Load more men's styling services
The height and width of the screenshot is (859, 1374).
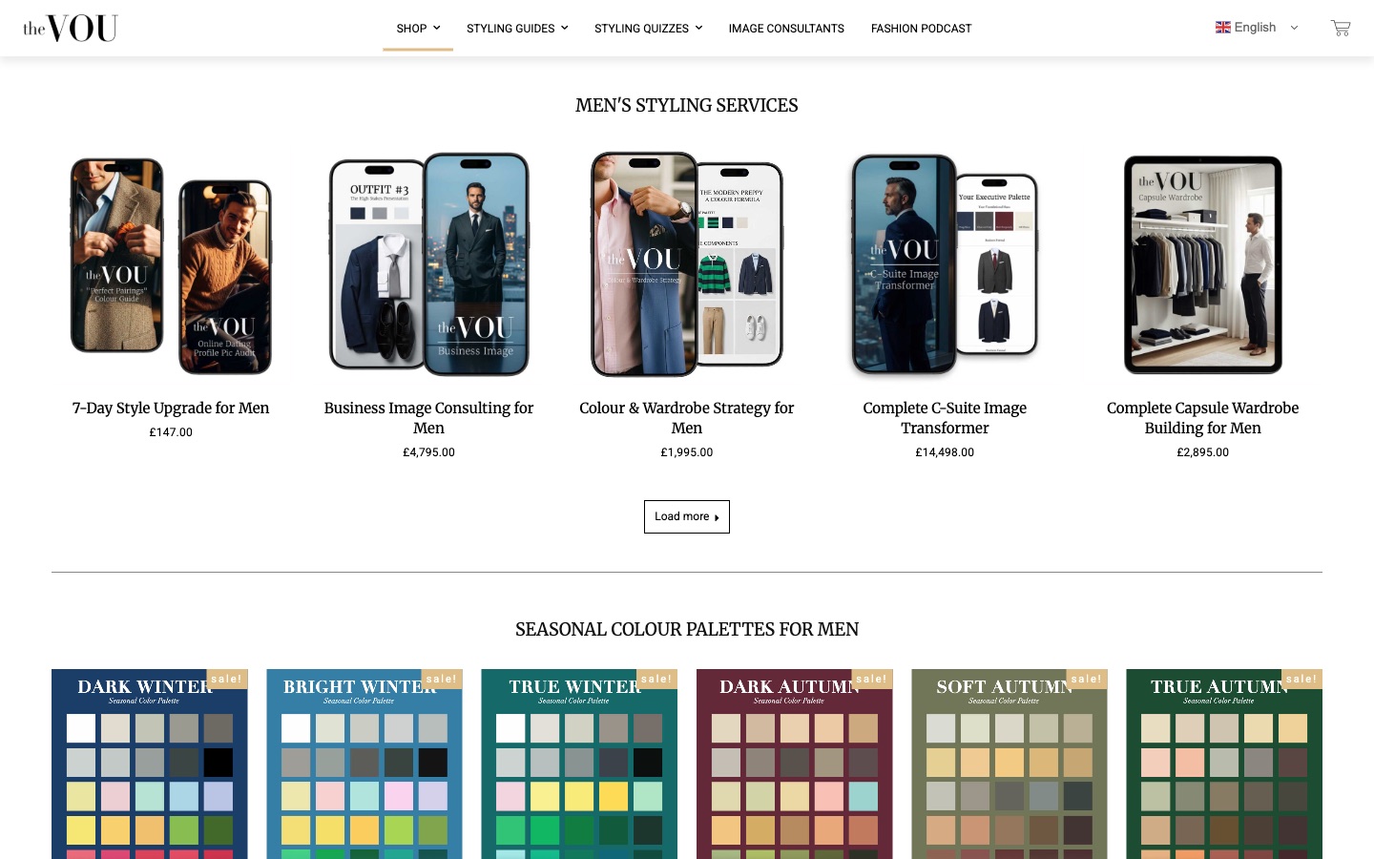coord(687,516)
